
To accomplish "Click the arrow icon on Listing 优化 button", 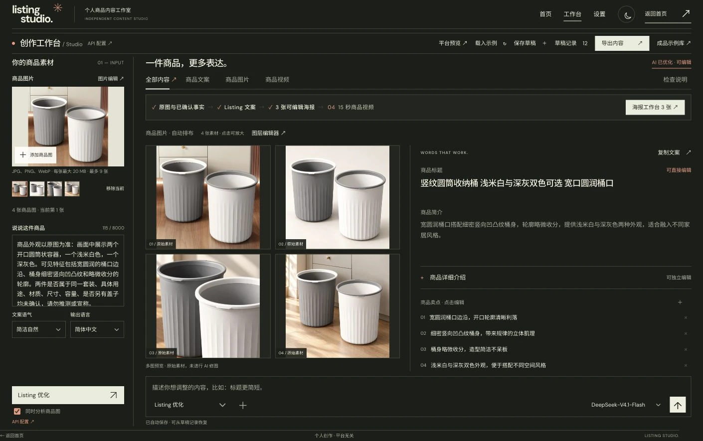I will [x=113, y=395].
